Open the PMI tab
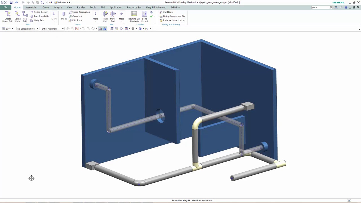Viewport: 361px width, 203px height. coord(103,7)
